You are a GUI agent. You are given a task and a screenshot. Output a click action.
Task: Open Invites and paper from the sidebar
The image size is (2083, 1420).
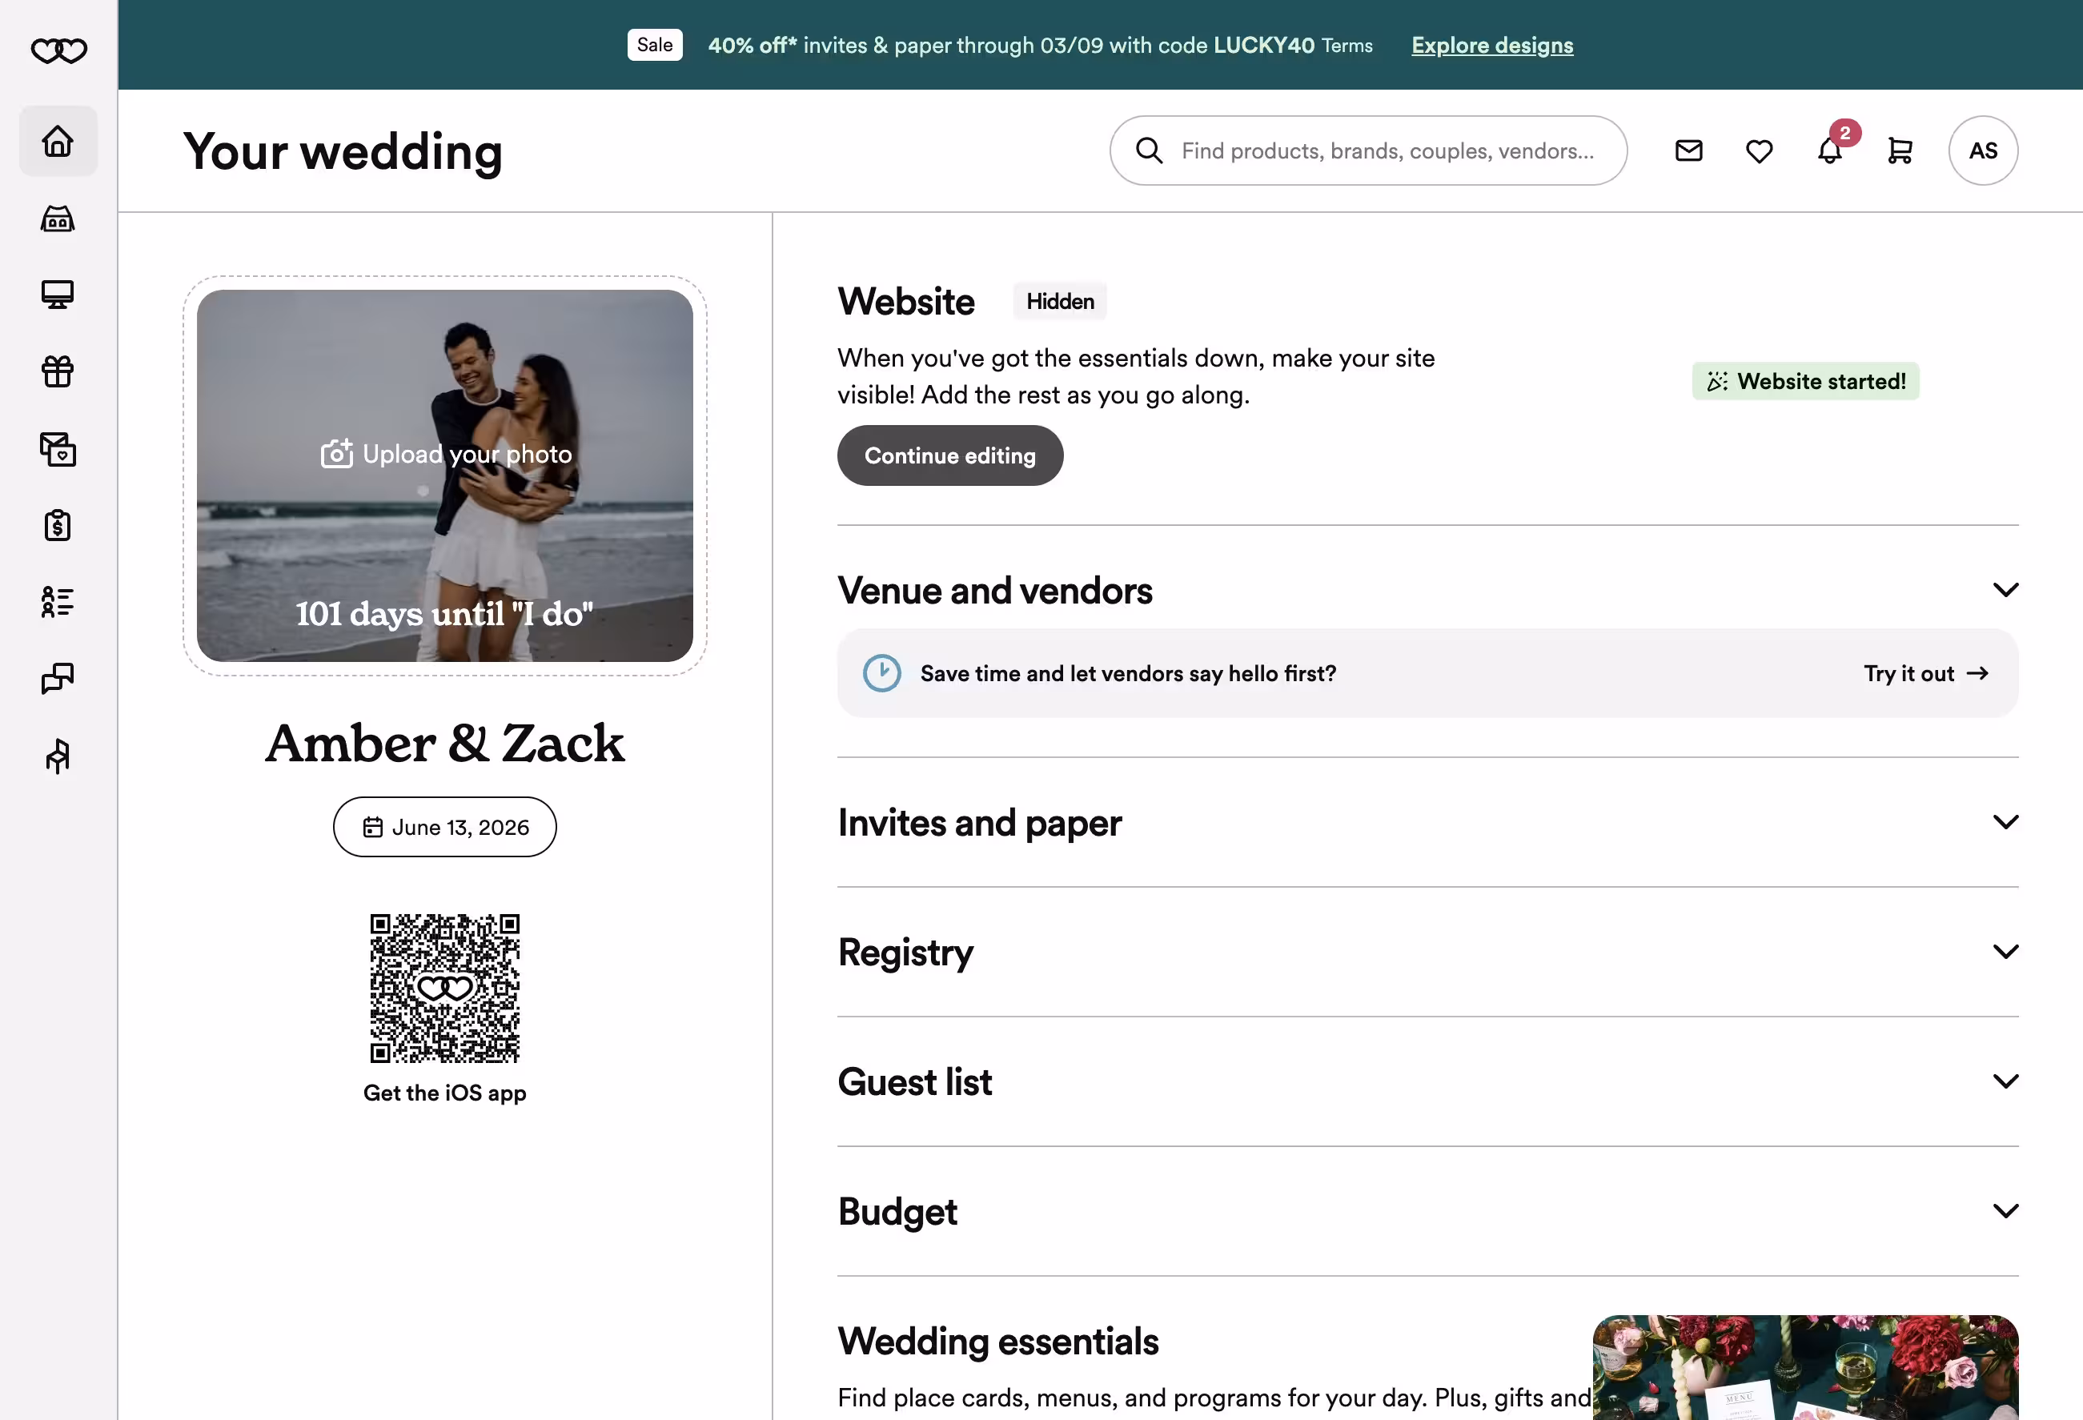pos(58,449)
